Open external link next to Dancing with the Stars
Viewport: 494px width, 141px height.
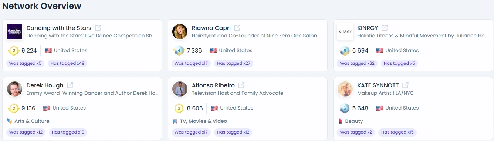[98, 28]
